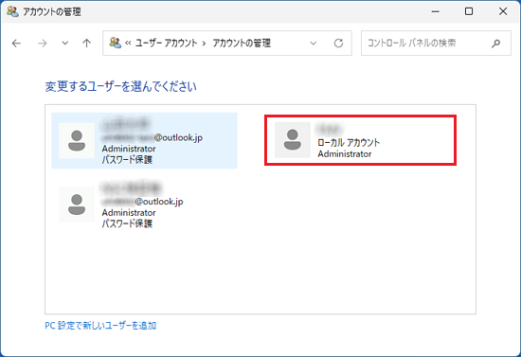This screenshot has height=357, width=521.
Task: Close the アカウントの管理 window
Action: tap(503, 11)
